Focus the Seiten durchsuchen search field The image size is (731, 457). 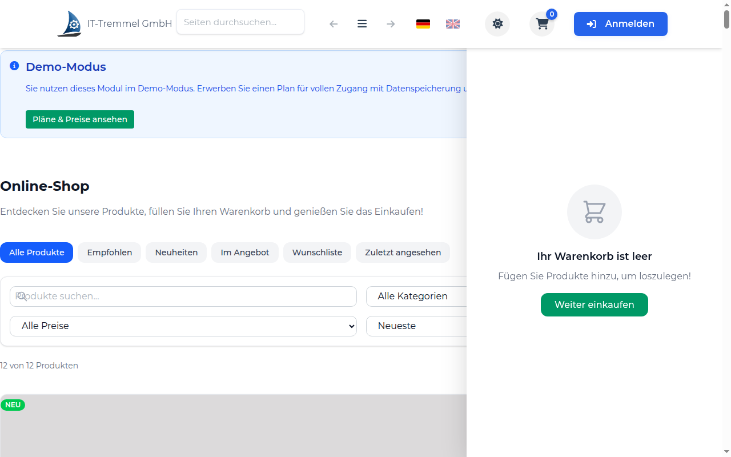click(x=240, y=22)
